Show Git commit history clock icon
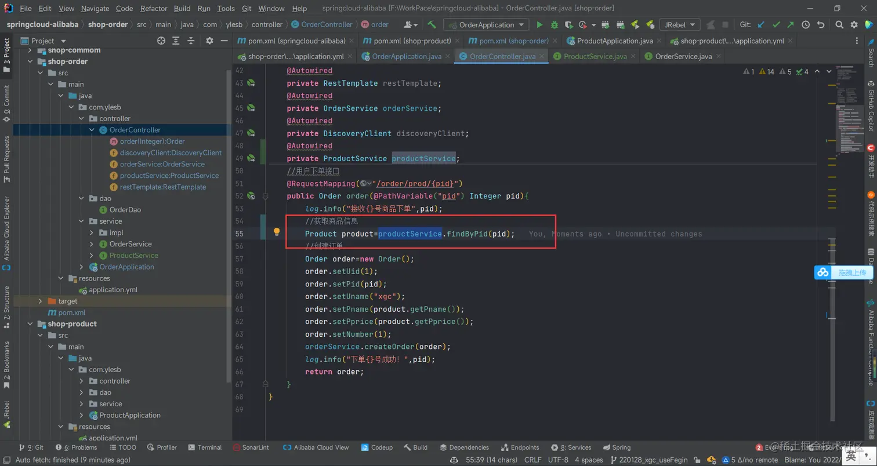This screenshot has width=877, height=466. [x=806, y=25]
